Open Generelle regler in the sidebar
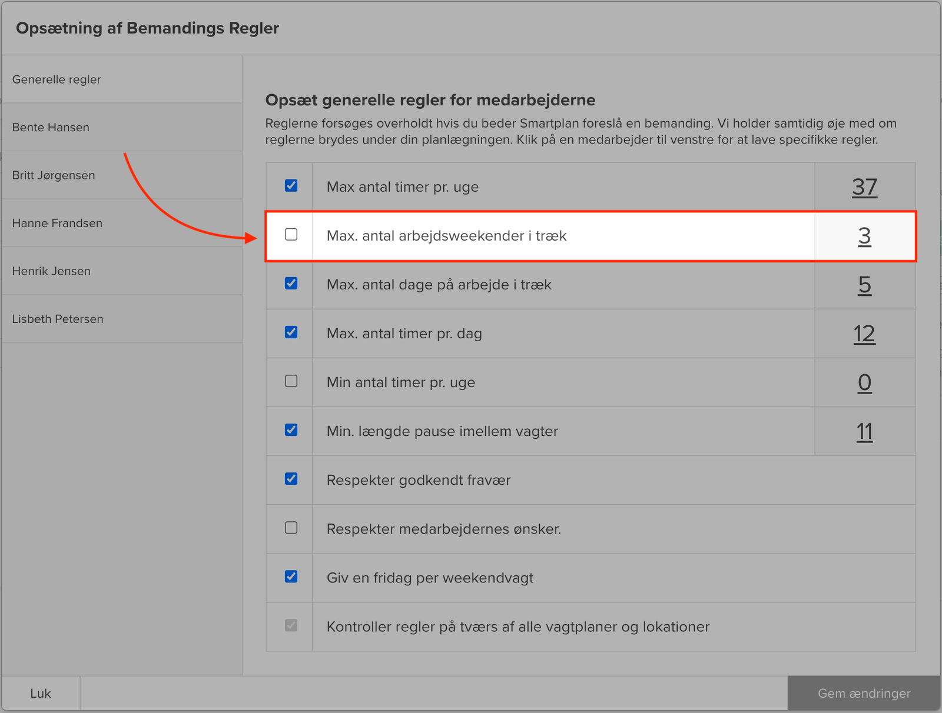 (x=57, y=79)
